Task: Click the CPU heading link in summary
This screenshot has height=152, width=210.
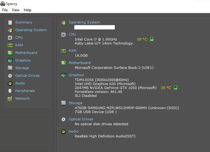Action: tap(72, 34)
